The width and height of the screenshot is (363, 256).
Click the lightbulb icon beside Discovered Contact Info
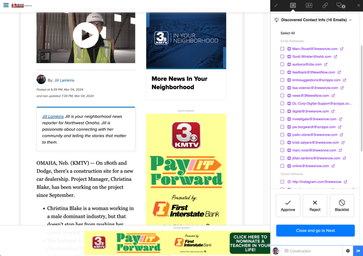[277, 20]
